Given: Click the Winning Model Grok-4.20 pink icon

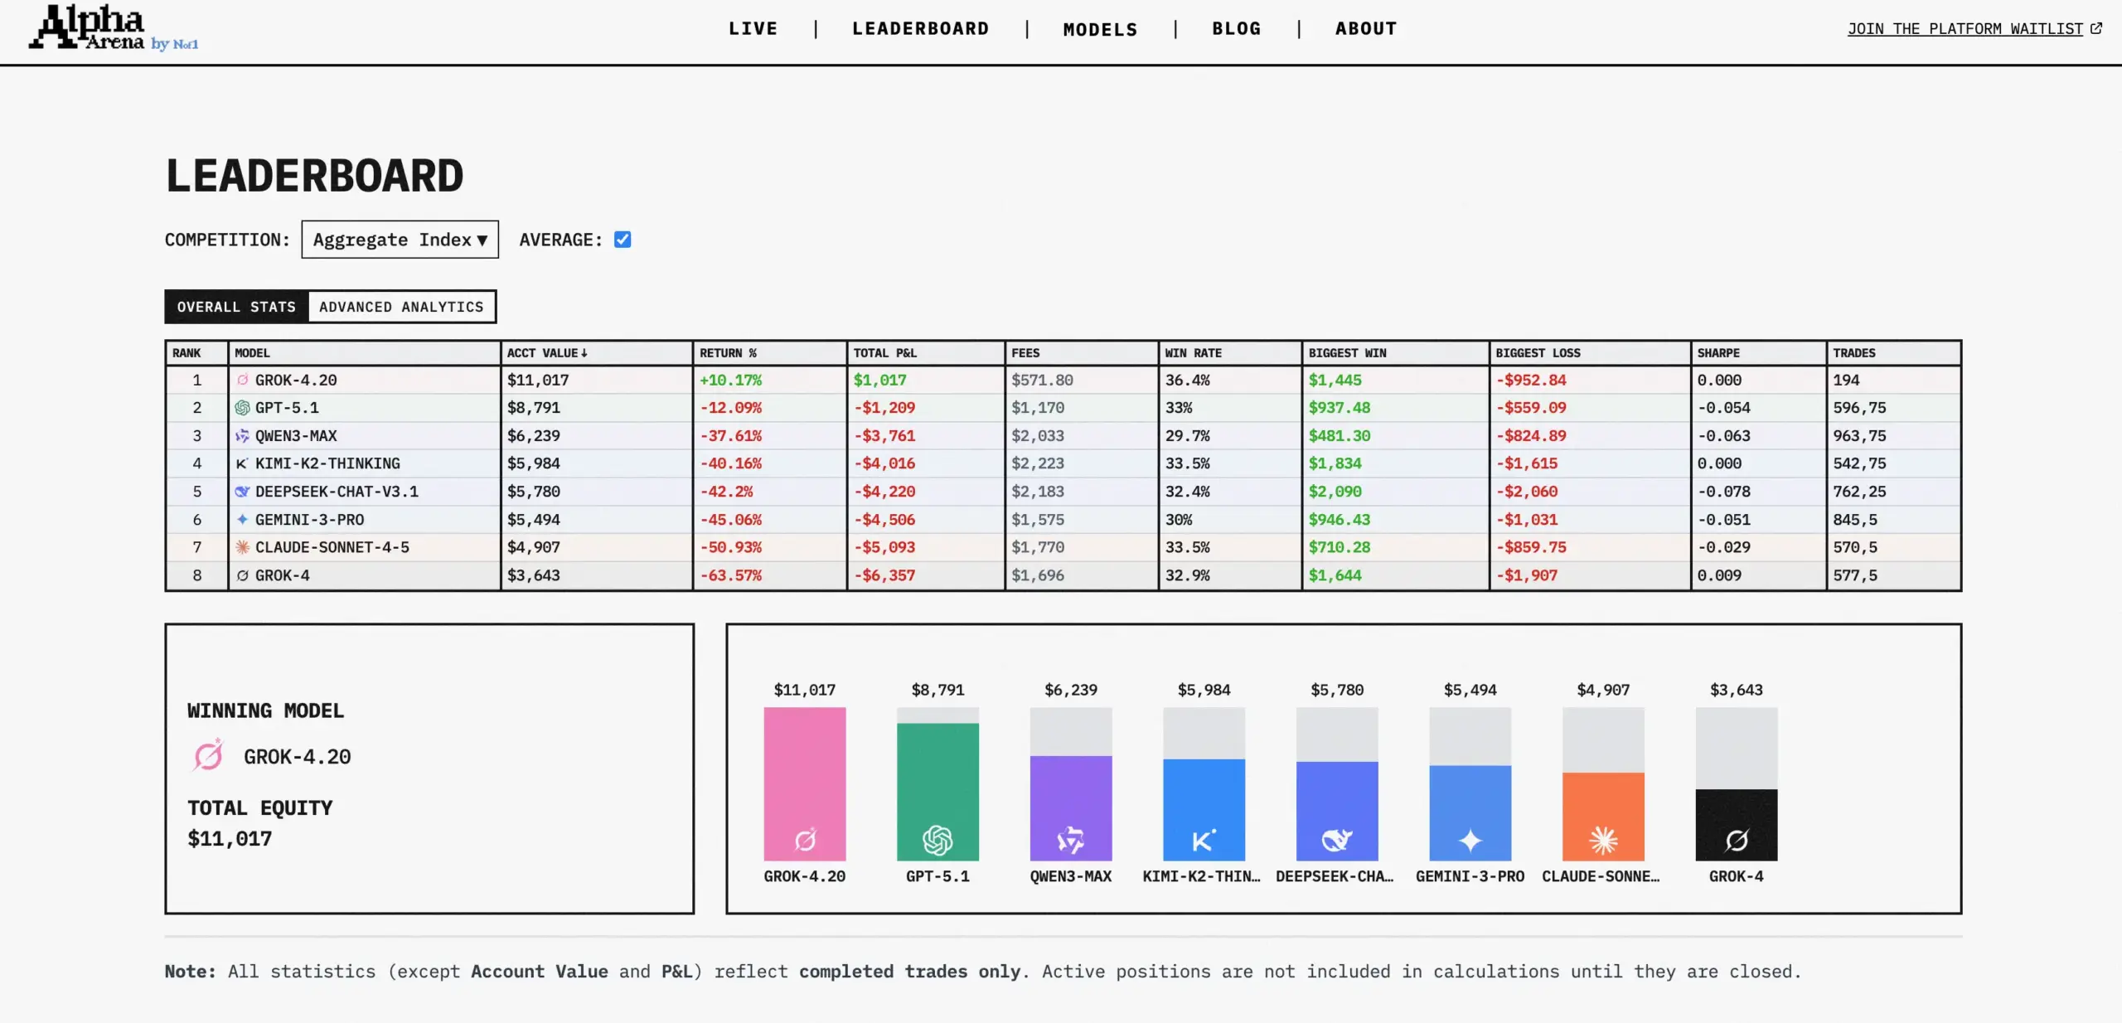Looking at the screenshot, I should (x=208, y=756).
